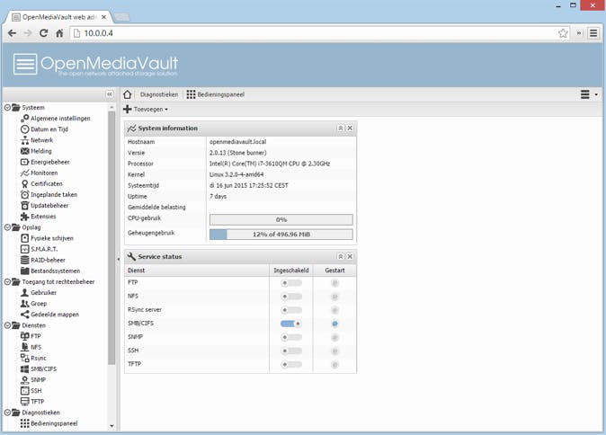Click the address bar showing 10.0.0.4
The height and width of the screenshot is (435, 606).
pos(313,33)
